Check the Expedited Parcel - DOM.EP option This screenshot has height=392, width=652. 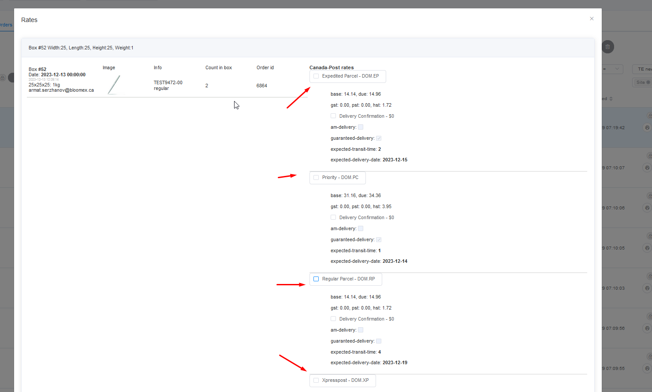pos(316,76)
